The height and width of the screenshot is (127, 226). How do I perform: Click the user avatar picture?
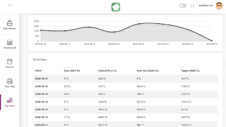[x=219, y=6]
